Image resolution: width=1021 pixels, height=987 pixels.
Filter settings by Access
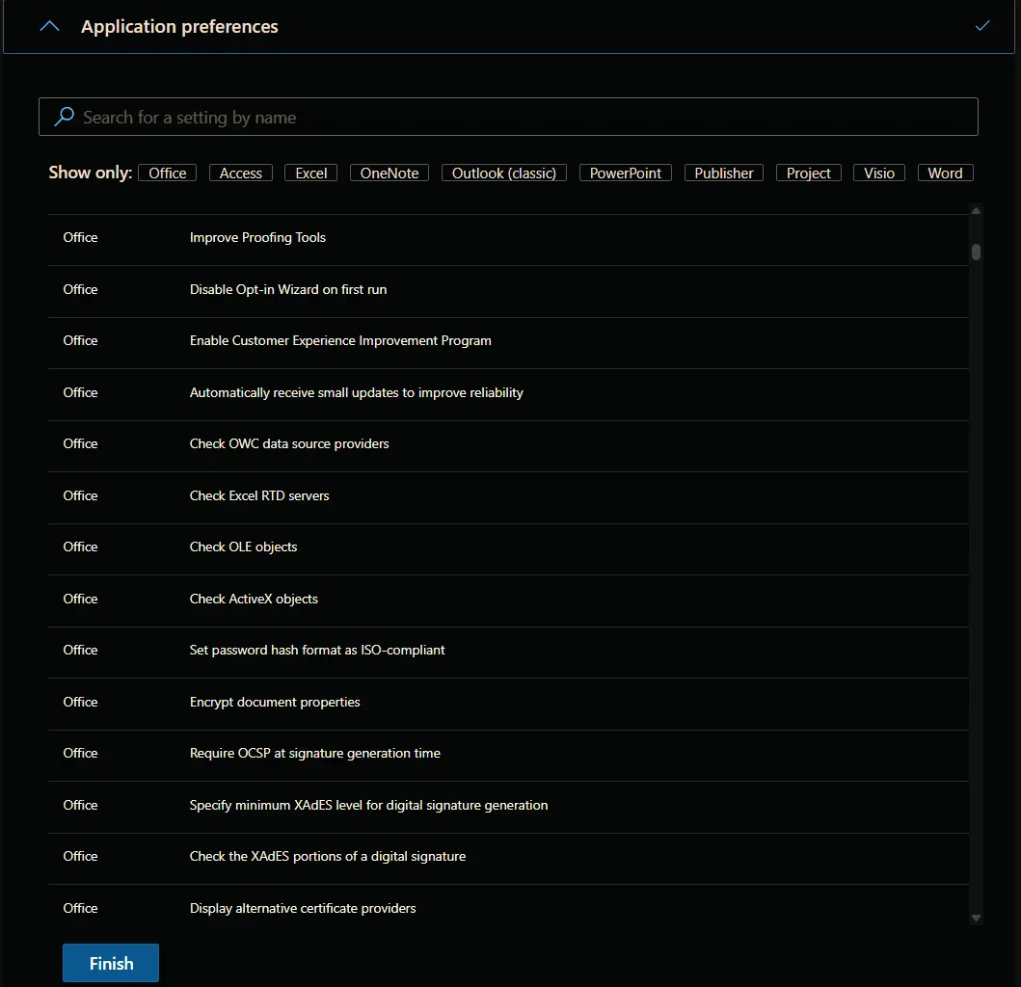tap(241, 173)
